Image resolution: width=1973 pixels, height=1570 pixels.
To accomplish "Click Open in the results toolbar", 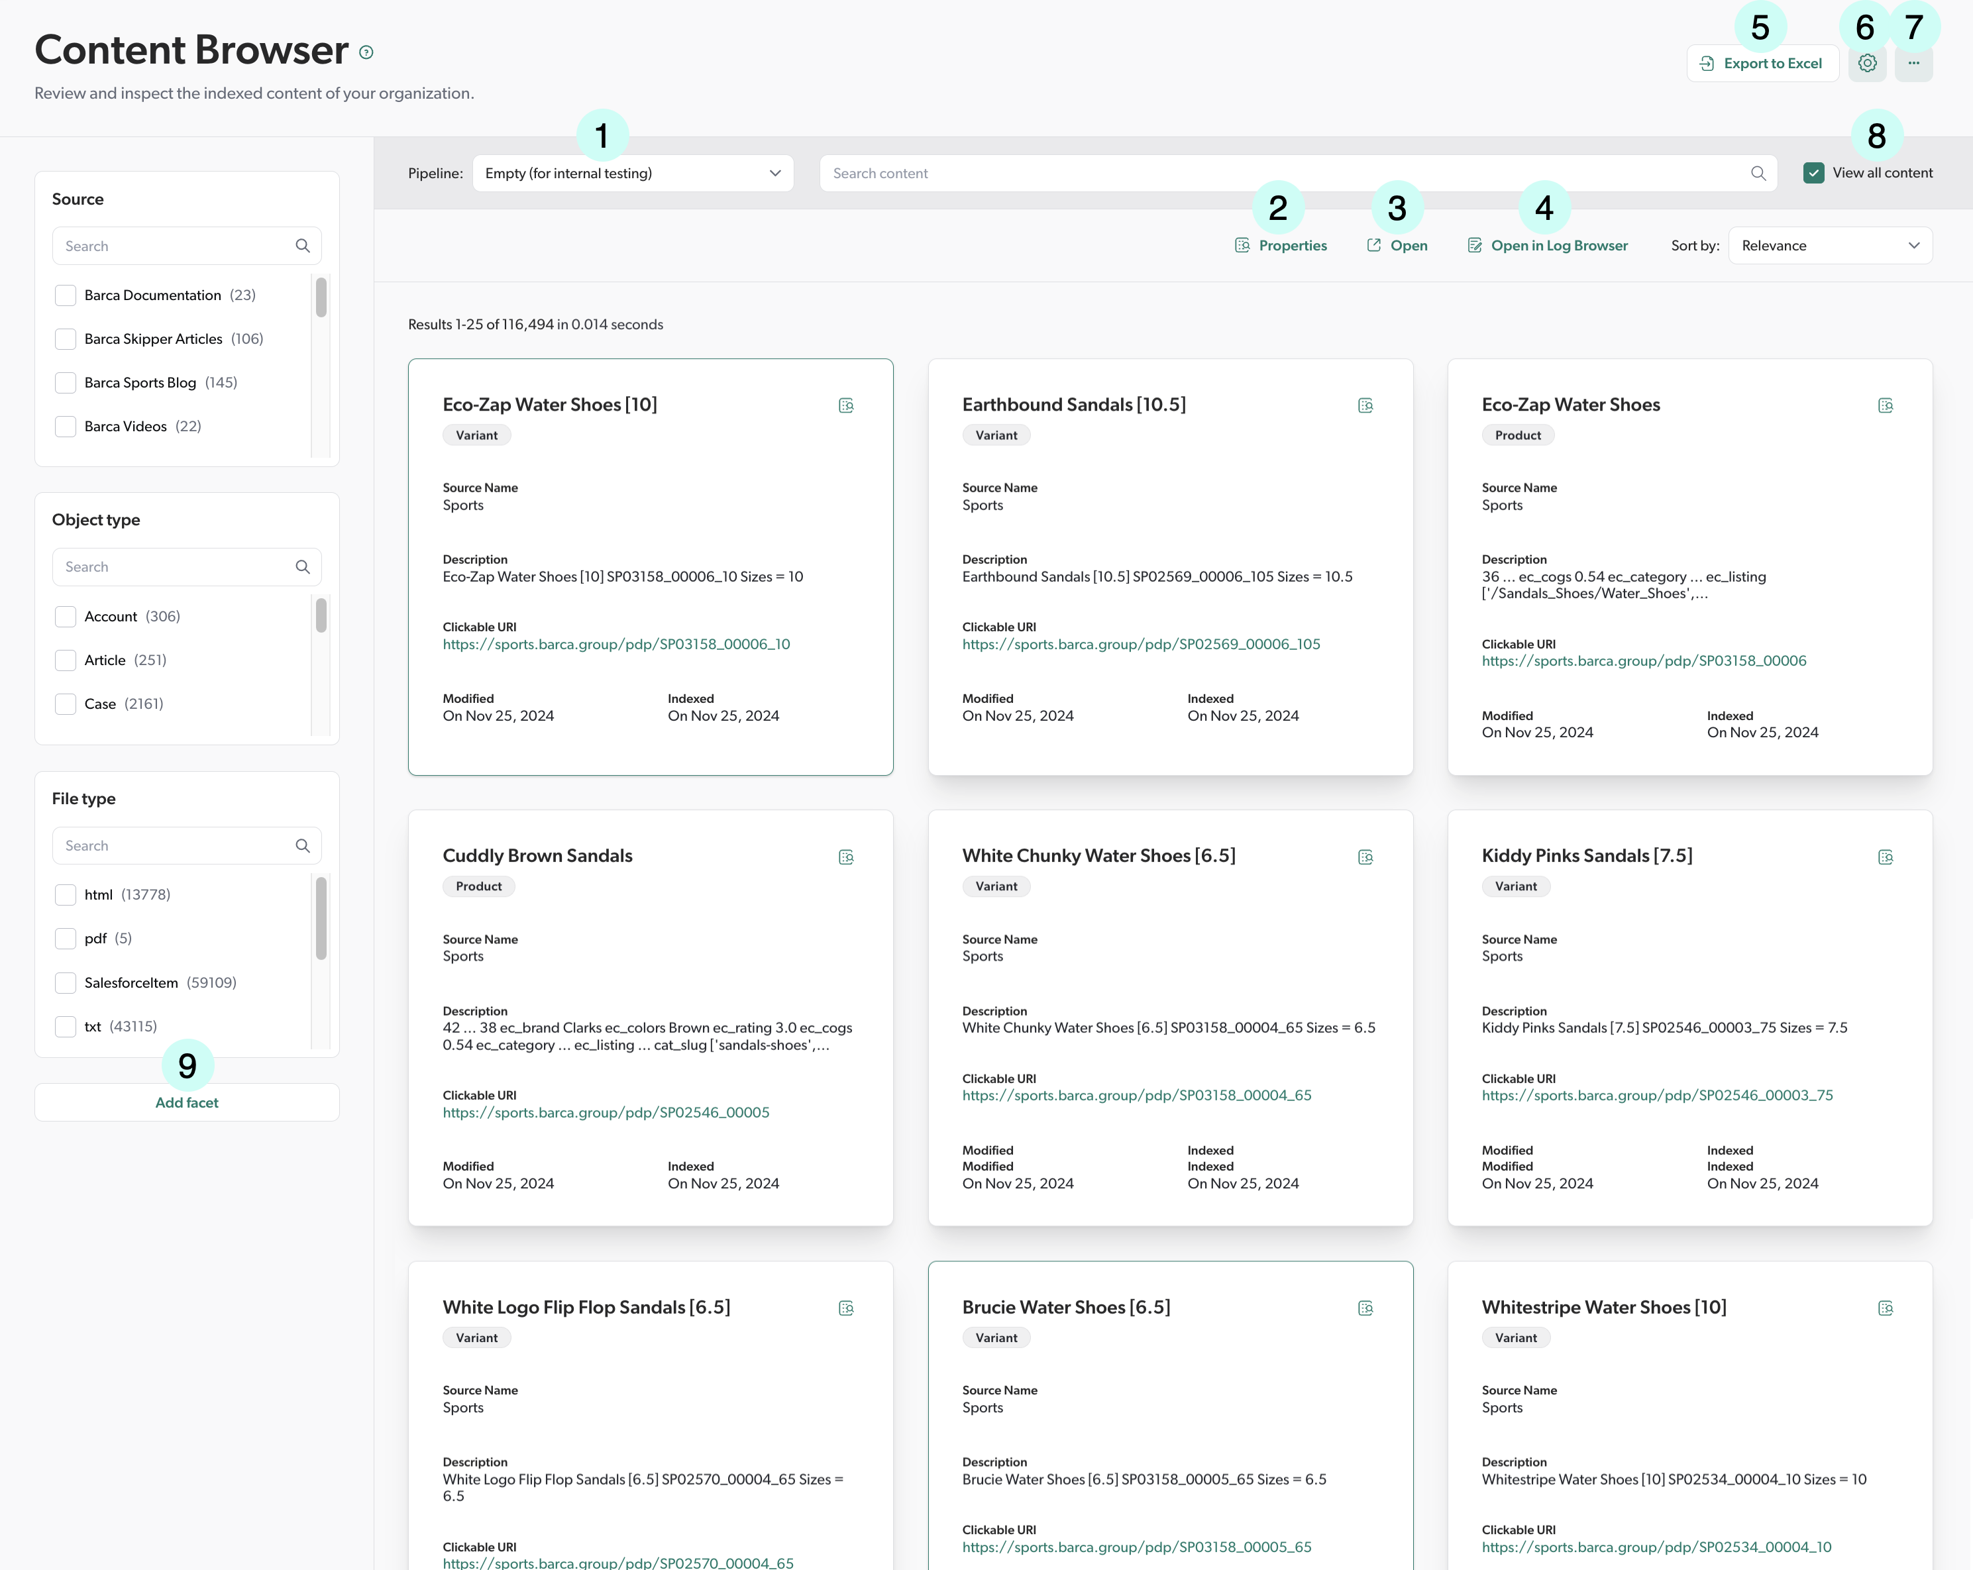I will click(1397, 245).
